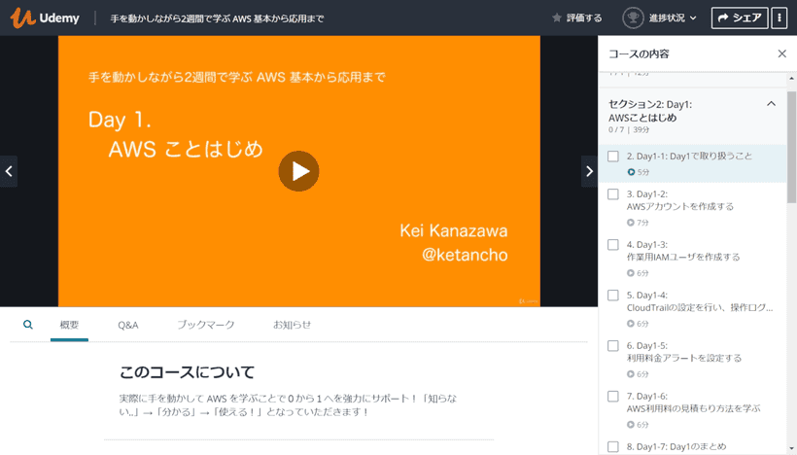Click the シェア share button
The height and width of the screenshot is (455, 797).
coord(740,17)
